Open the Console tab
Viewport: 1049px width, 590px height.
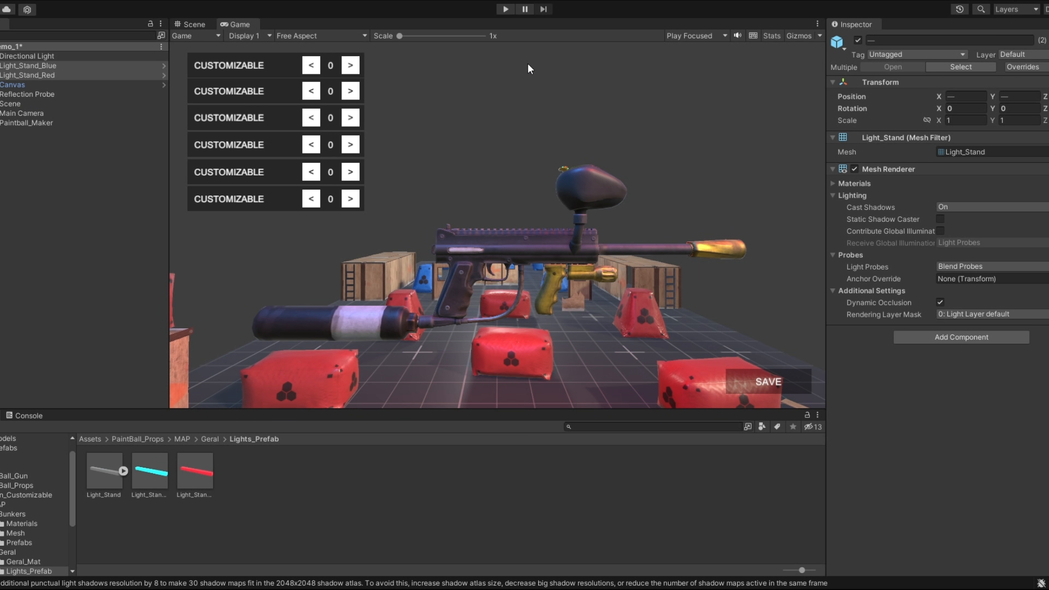tap(24, 415)
